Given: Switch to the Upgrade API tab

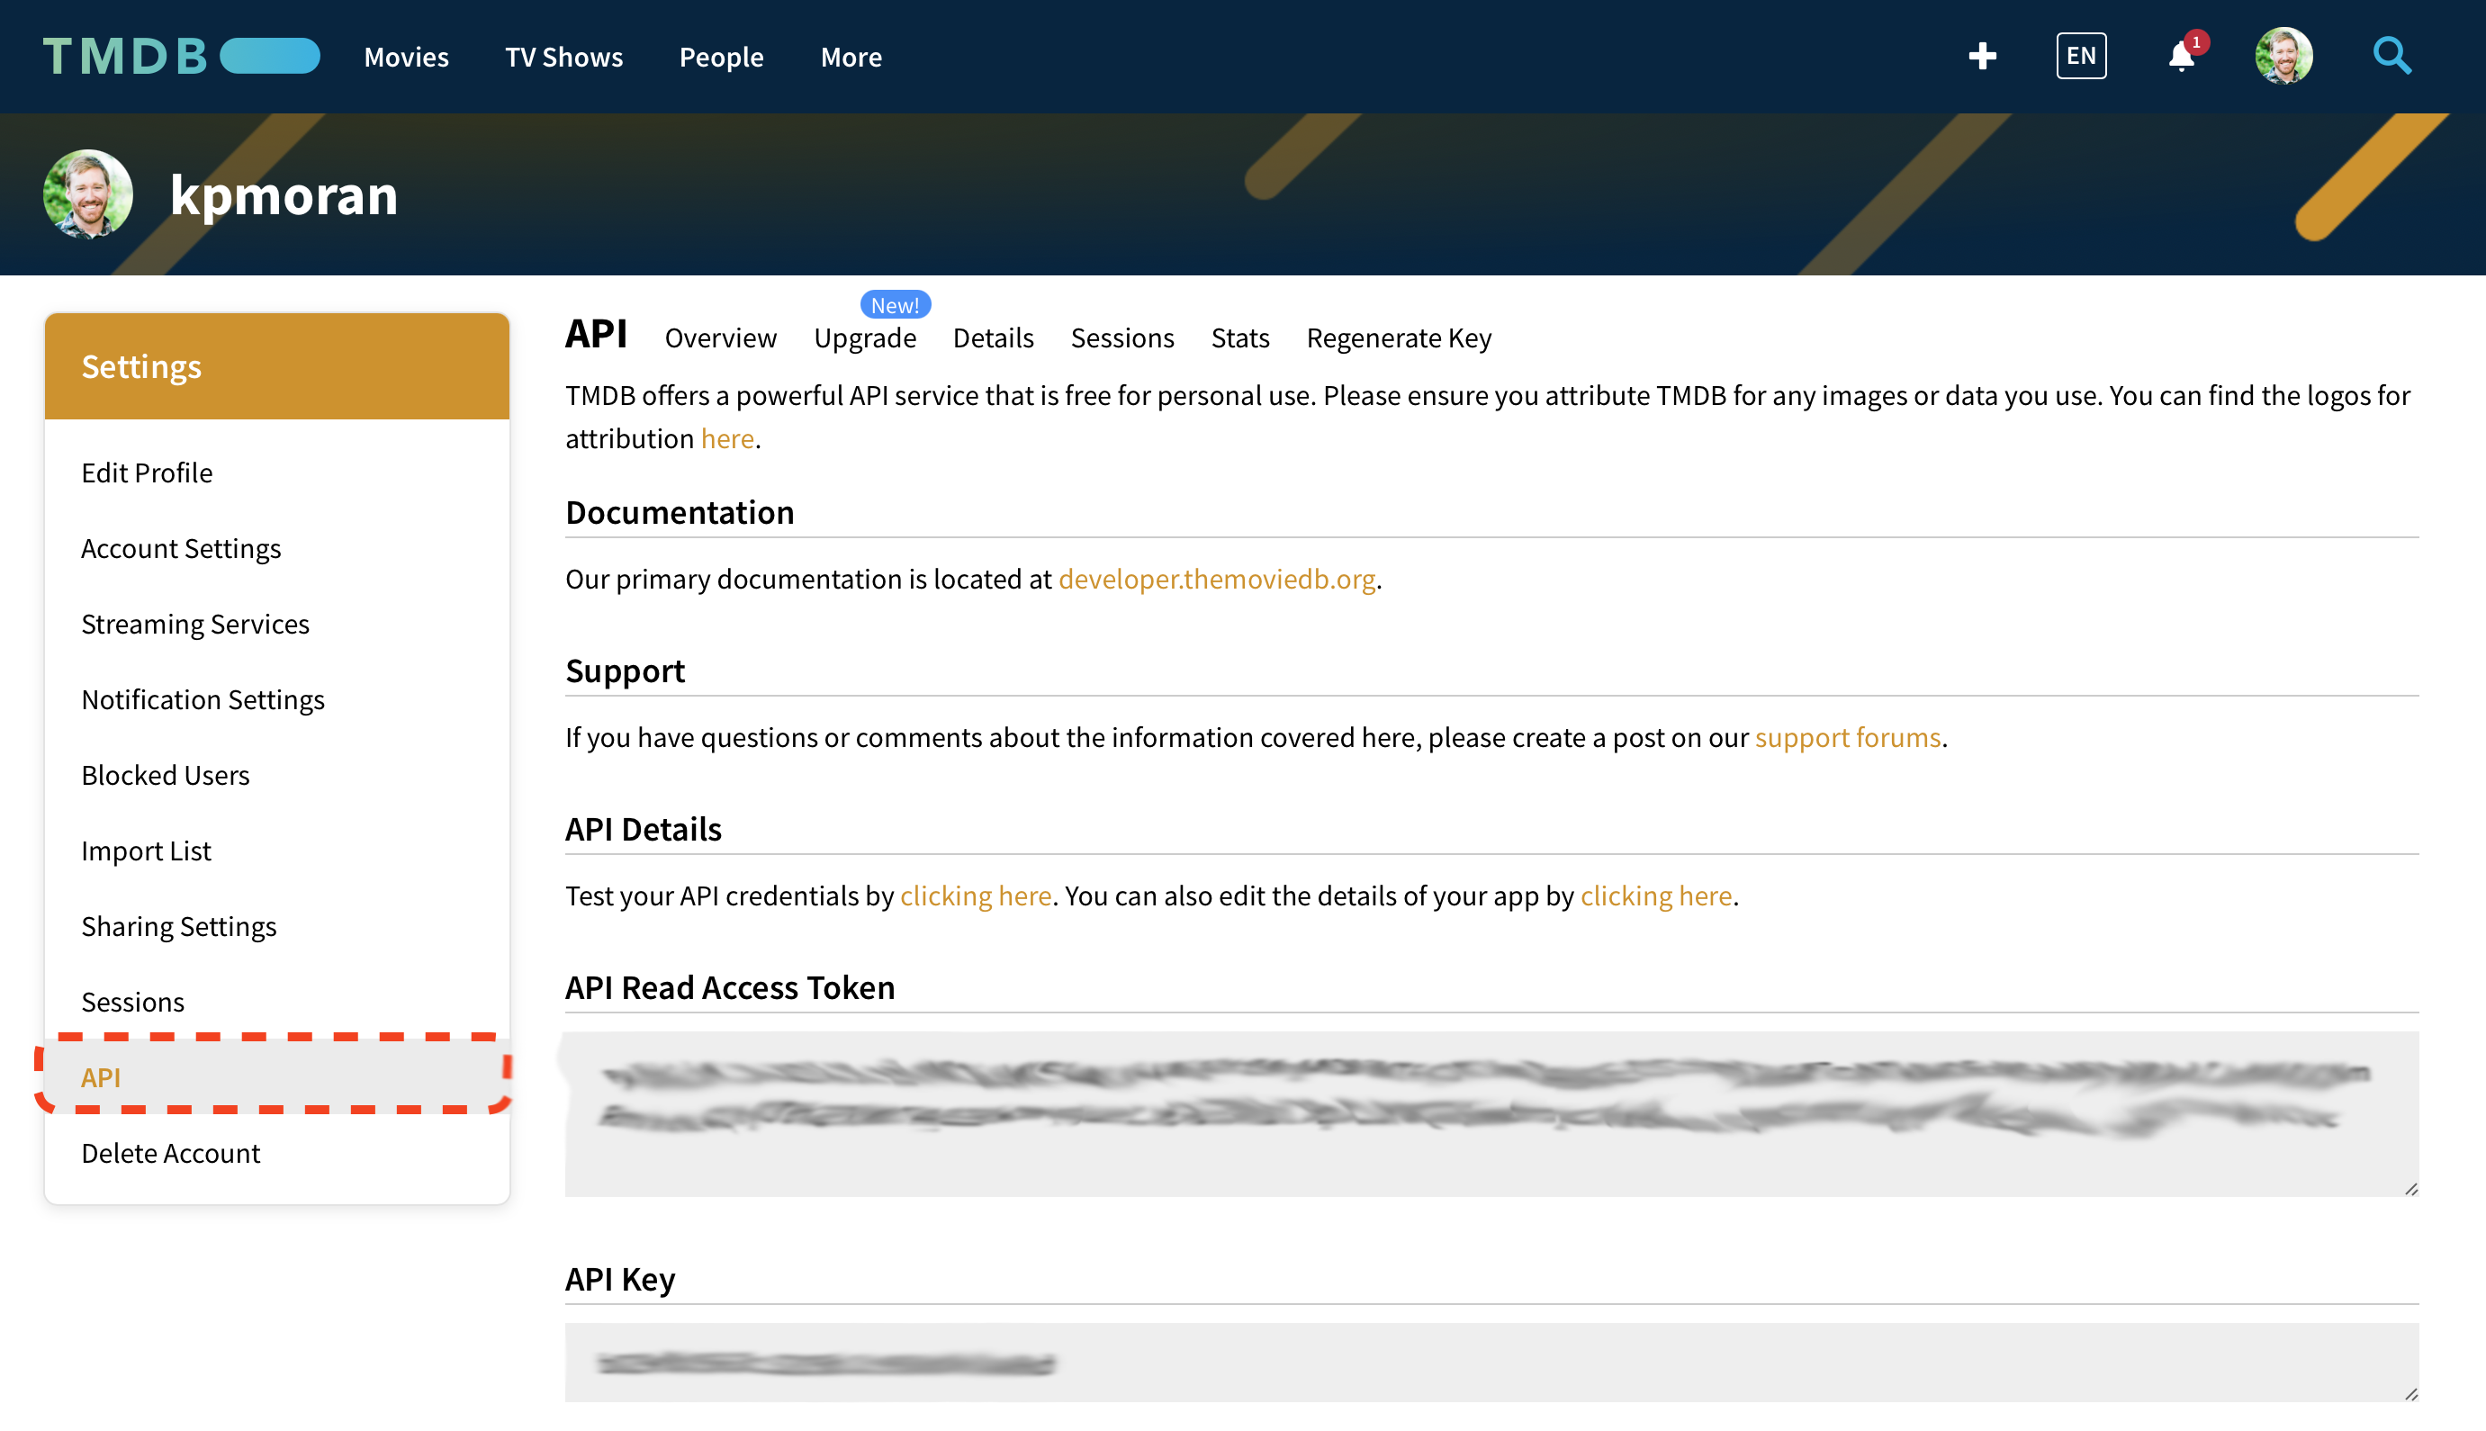Looking at the screenshot, I should point(865,337).
